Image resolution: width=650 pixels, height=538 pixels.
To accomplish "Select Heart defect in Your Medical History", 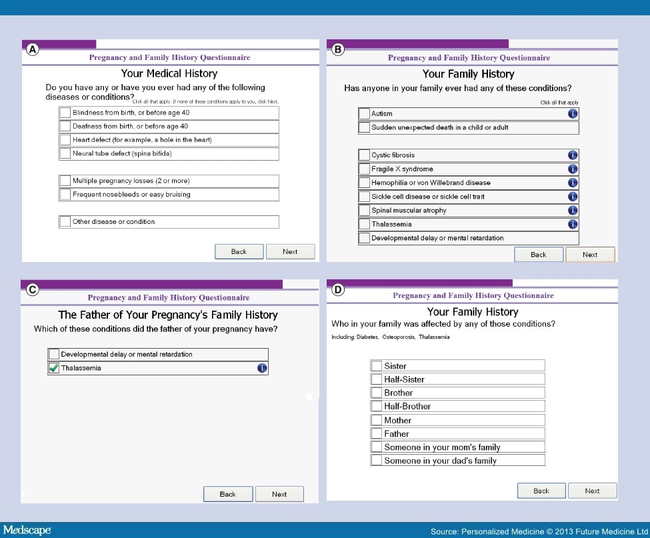I will pos(64,139).
